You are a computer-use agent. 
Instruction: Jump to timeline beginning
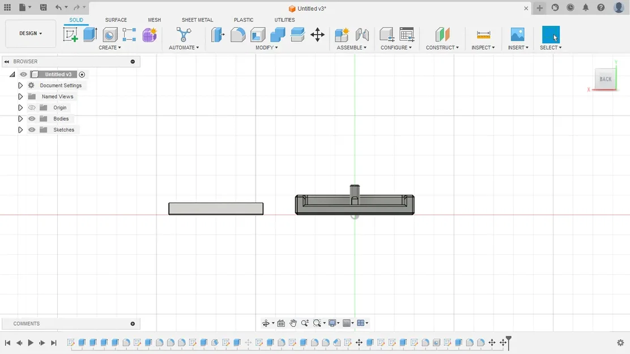(7, 343)
